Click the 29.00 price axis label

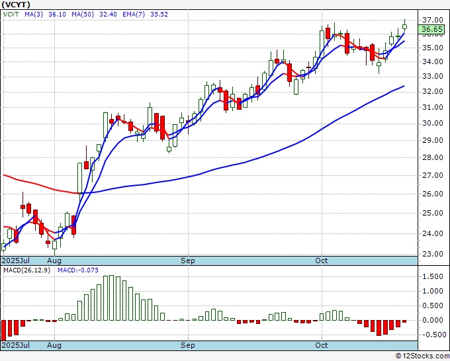pos(433,140)
